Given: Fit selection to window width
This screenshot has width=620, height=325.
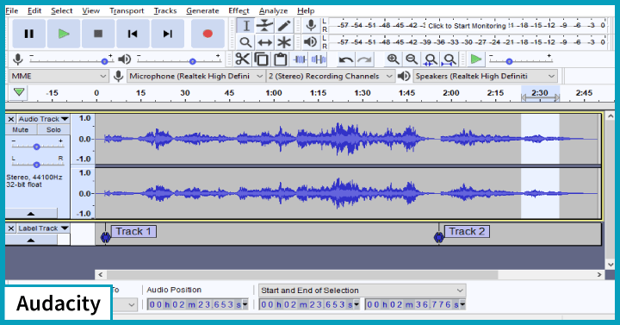Looking at the screenshot, I should point(431,59).
